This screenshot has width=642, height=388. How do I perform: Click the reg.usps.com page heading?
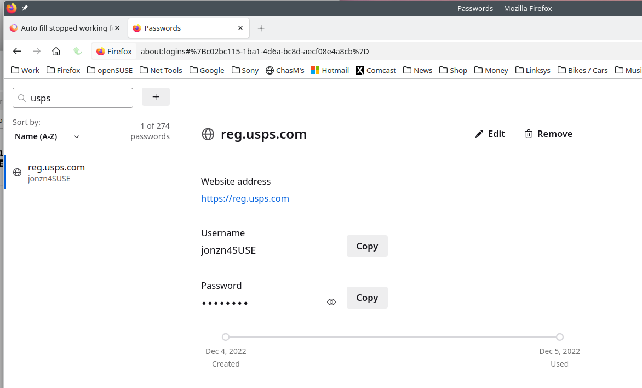tap(263, 134)
